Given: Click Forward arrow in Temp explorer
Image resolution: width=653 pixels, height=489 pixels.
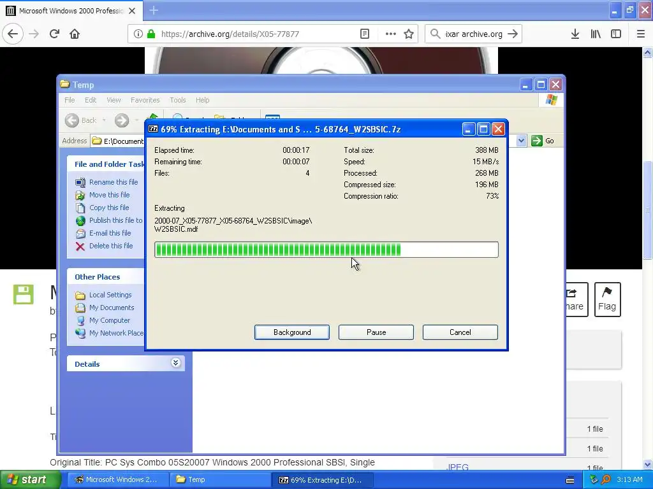Looking at the screenshot, I should point(122,120).
